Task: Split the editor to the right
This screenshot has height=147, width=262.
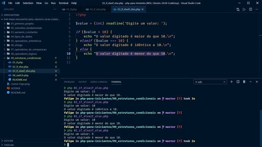Action: tap(251, 9)
